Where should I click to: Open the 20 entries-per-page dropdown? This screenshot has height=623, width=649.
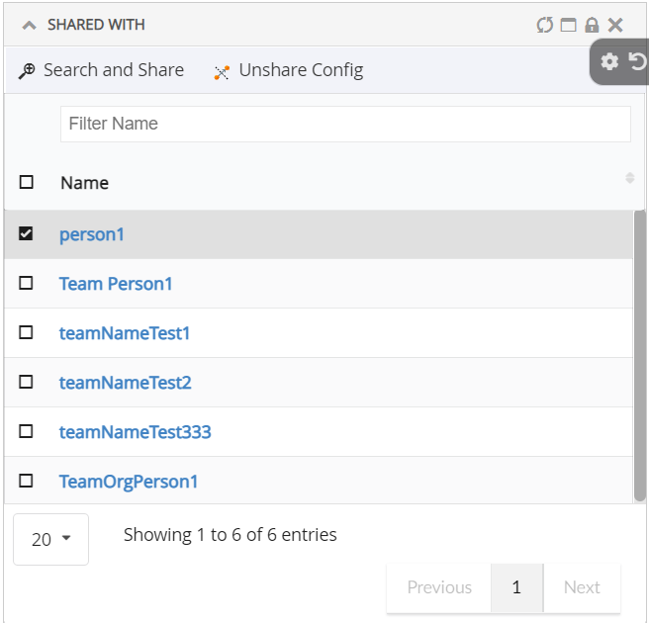[50, 539]
